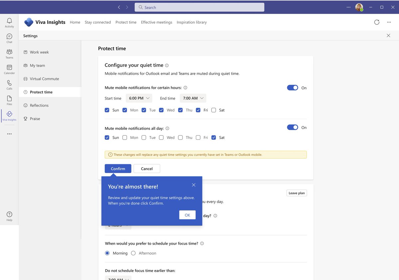Cancel the quiet time changes

click(x=147, y=169)
